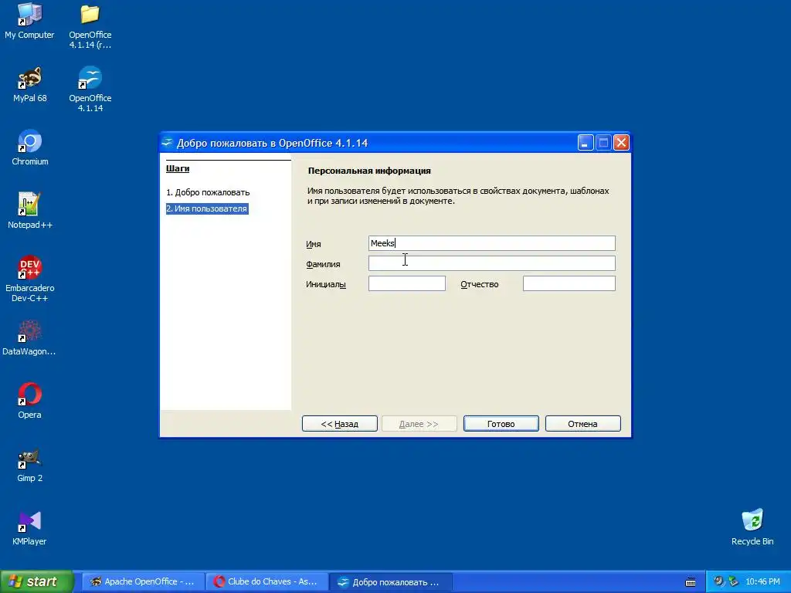The width and height of the screenshot is (791, 593).
Task: Open the Opera desktop shortcut
Action: pyautogui.click(x=29, y=401)
